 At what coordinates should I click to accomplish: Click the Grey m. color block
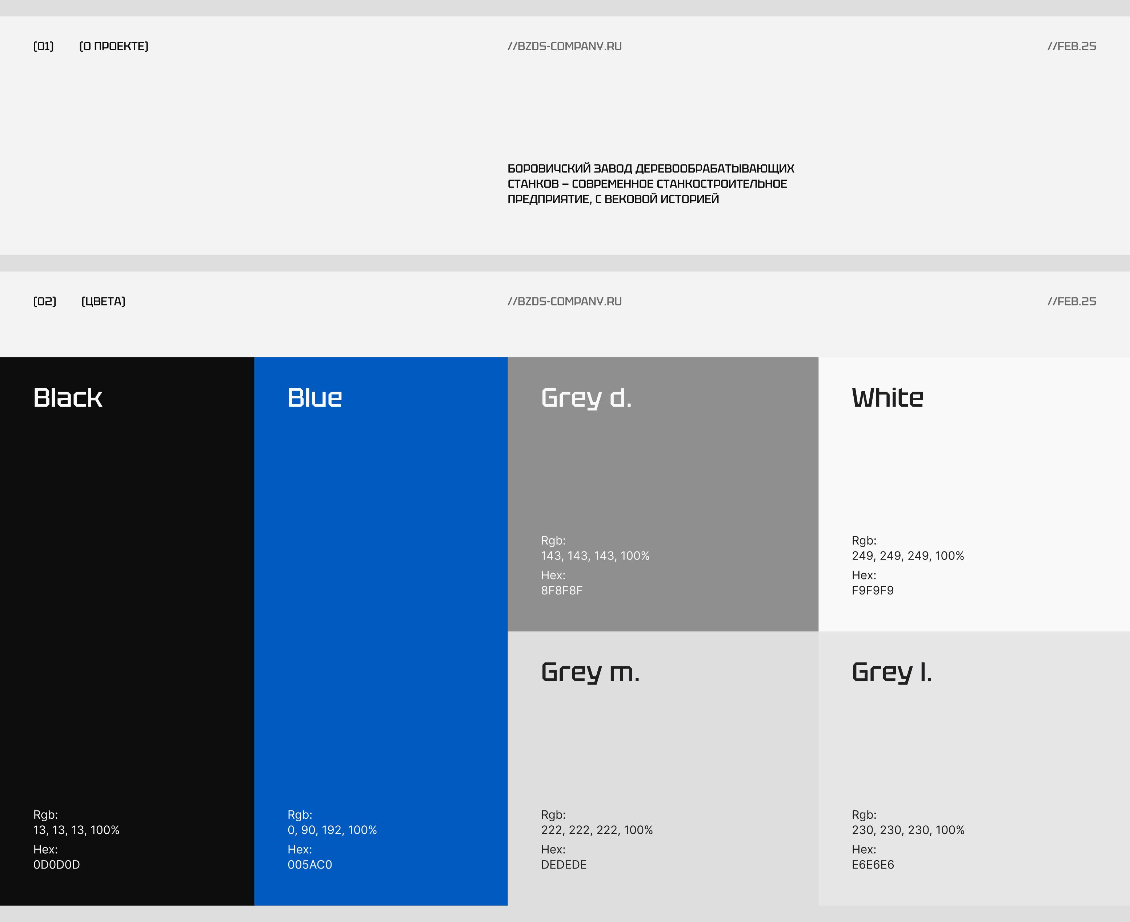[x=663, y=754]
